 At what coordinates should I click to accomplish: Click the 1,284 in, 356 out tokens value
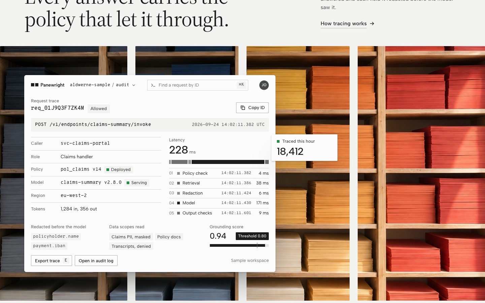[79, 209]
